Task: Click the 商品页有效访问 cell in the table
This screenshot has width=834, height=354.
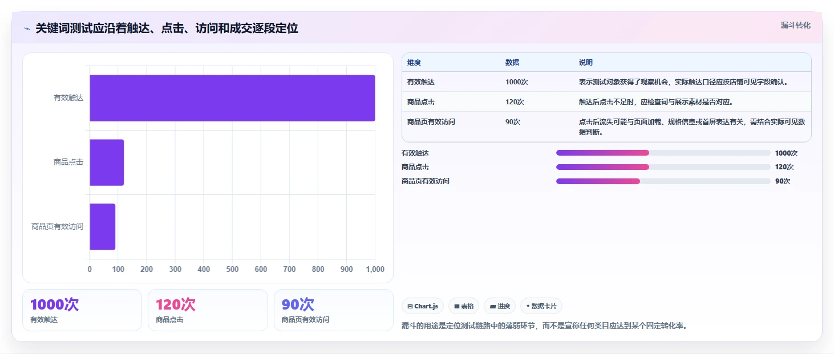Action: pyautogui.click(x=431, y=122)
